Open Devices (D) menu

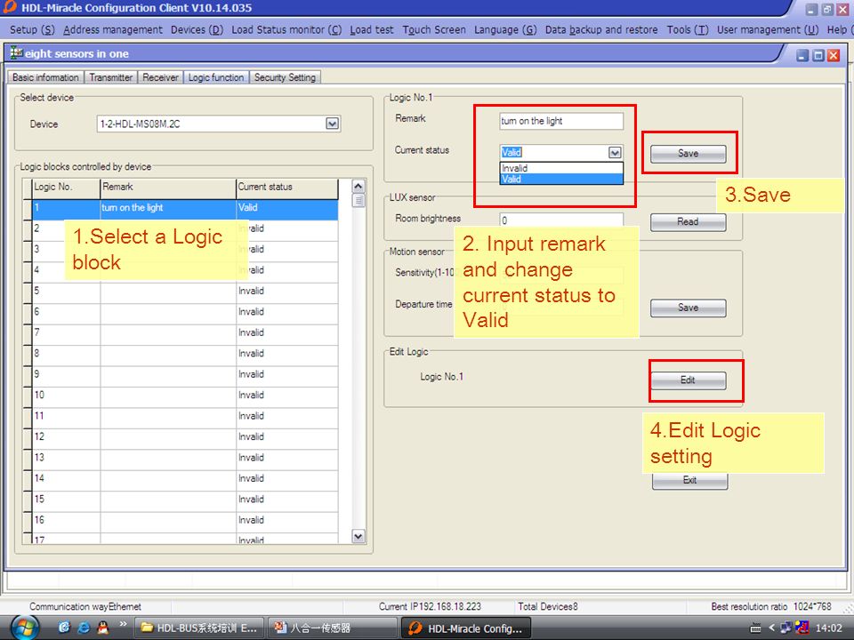[197, 30]
